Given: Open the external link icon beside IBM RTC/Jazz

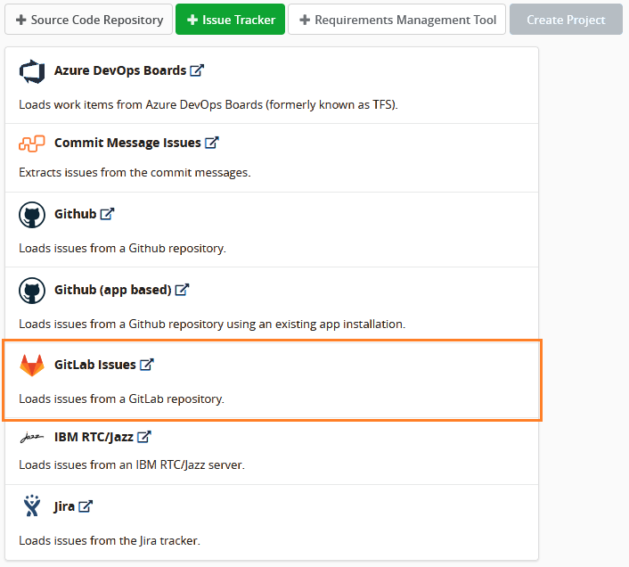Looking at the screenshot, I should tap(143, 437).
